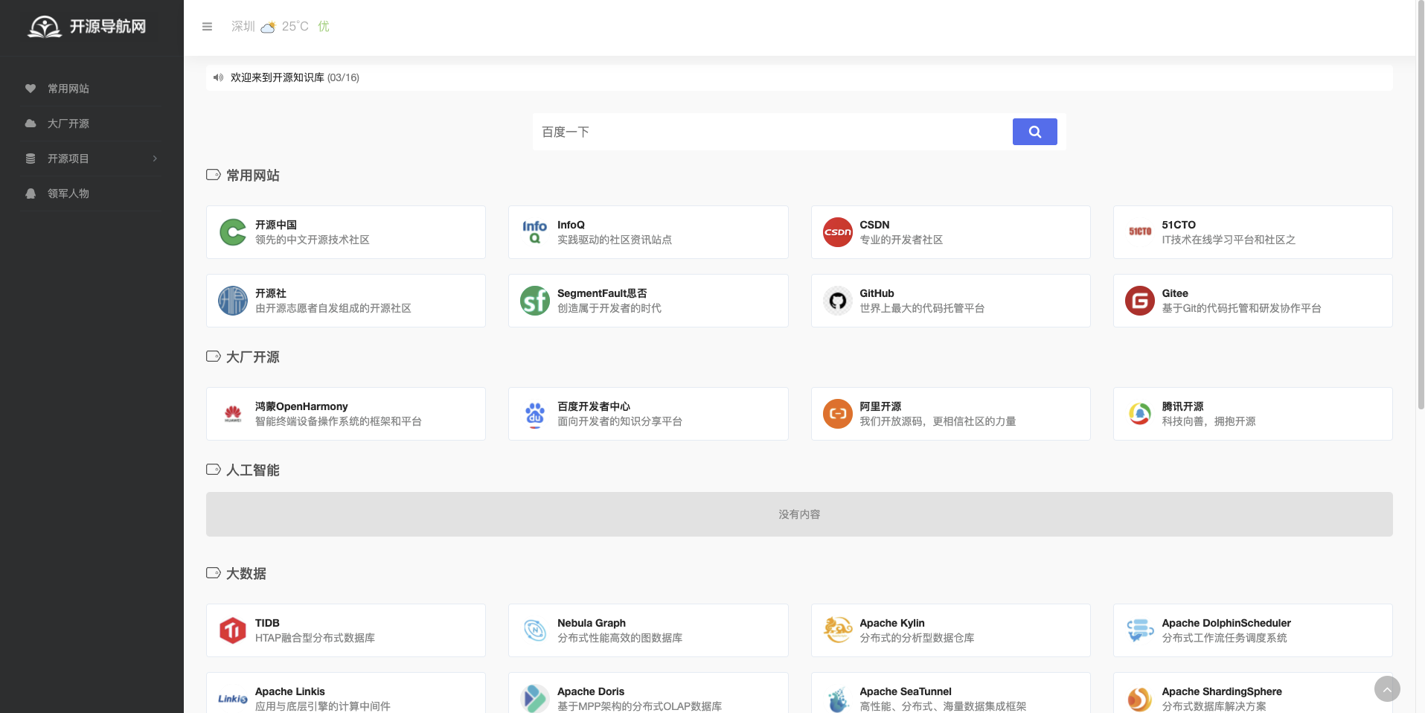This screenshot has height=713, width=1425.
Task: Click the 51CTO logo icon
Action: tap(1140, 232)
